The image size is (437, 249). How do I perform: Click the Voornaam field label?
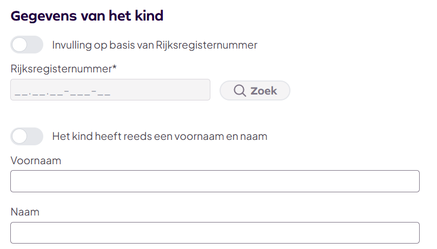pyautogui.click(x=36, y=160)
